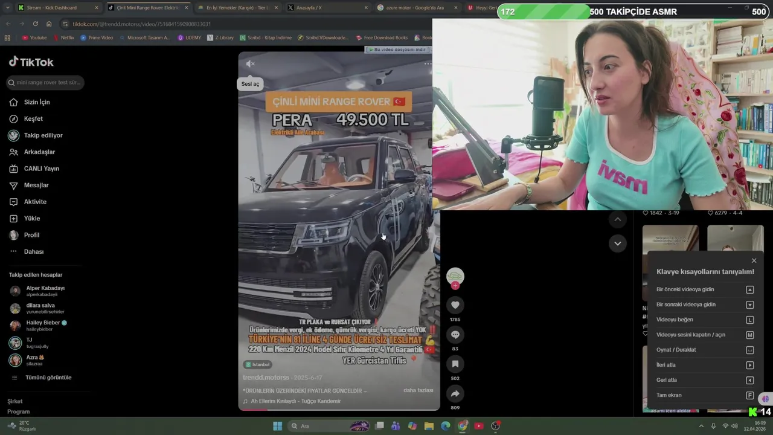Click 'Videoyu beğen' L key icon
Screen dimensions: 773x435
tap(749, 320)
